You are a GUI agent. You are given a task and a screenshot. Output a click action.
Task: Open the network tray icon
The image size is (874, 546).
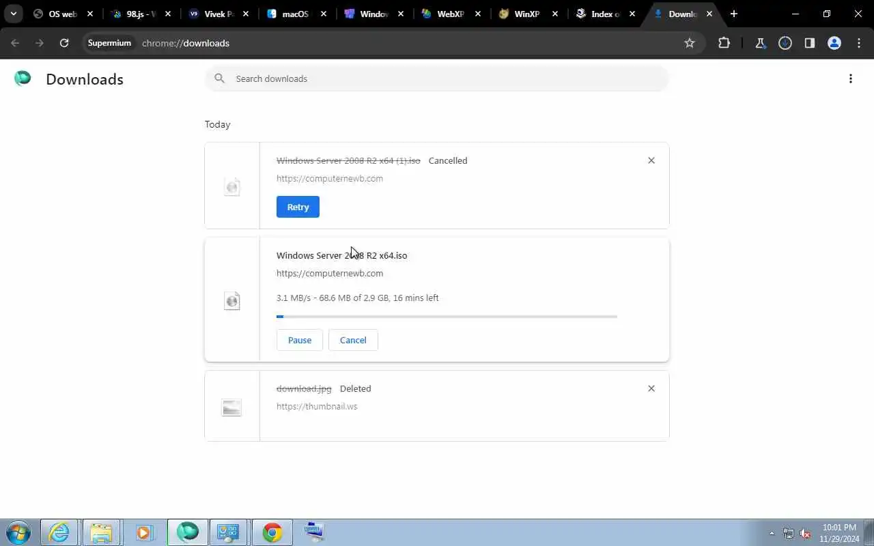click(789, 533)
